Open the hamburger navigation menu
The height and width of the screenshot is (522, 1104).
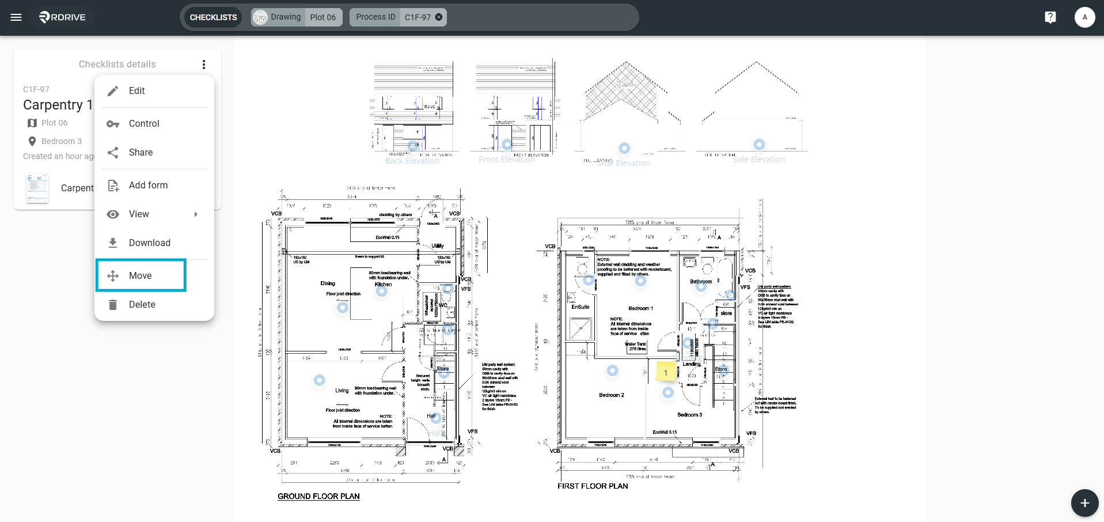pyautogui.click(x=16, y=17)
